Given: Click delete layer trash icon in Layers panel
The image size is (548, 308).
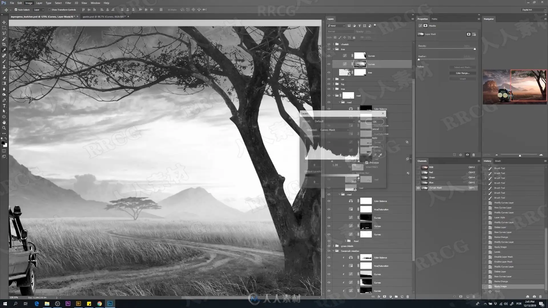Looking at the screenshot, I should [408, 297].
